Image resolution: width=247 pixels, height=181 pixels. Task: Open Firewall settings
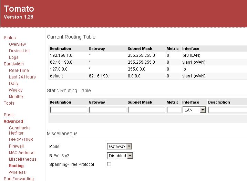pos(16,146)
